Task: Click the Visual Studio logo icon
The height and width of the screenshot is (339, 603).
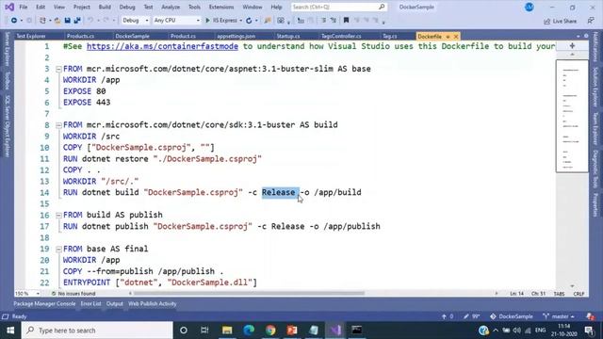Action: pos(9,7)
